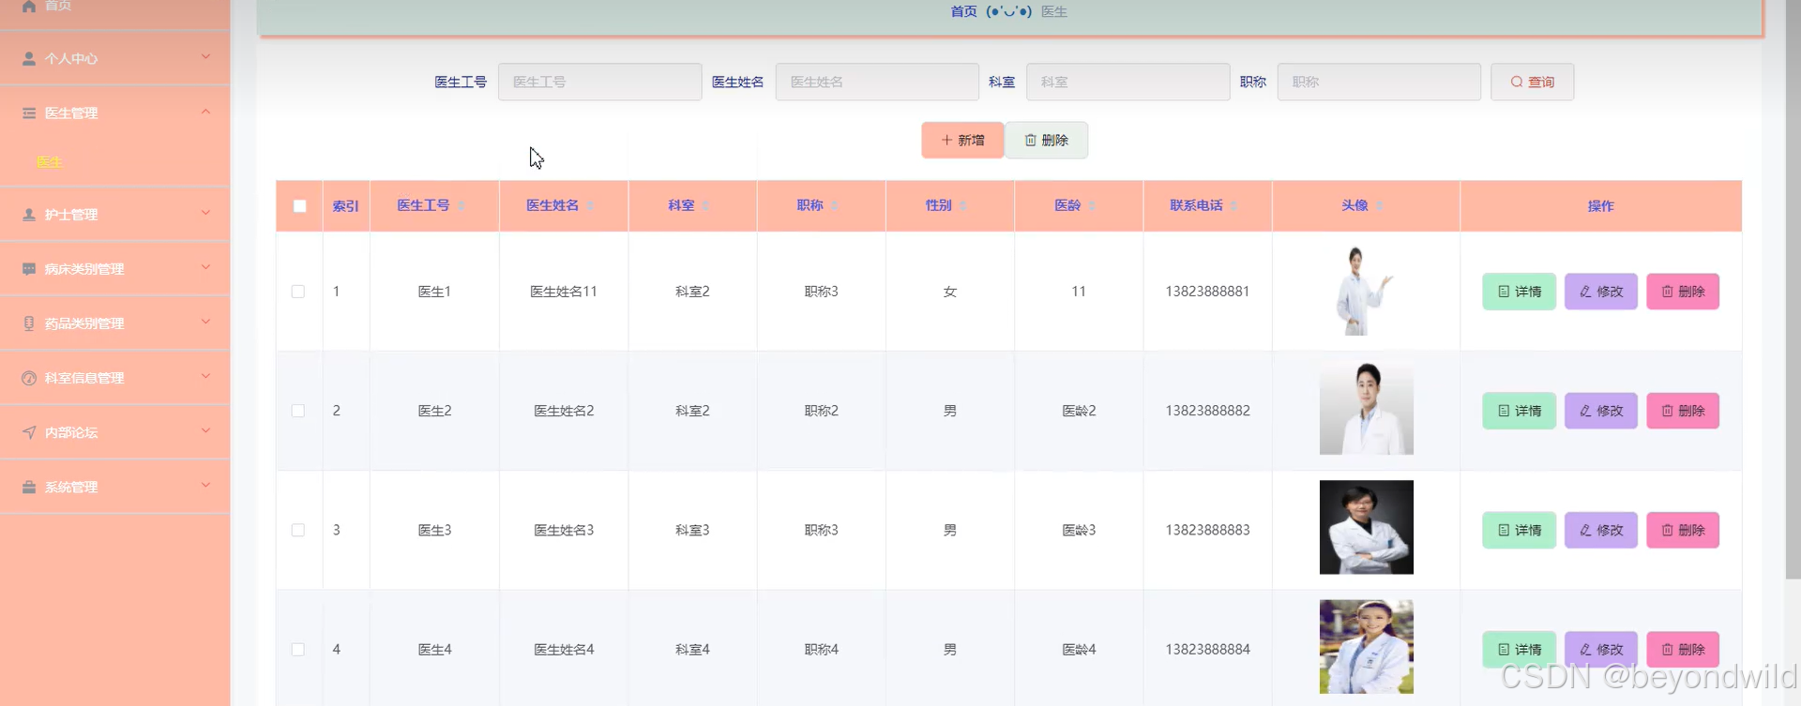Click 删除 for 医生3
This screenshot has height=706, width=1801.
click(x=1683, y=530)
